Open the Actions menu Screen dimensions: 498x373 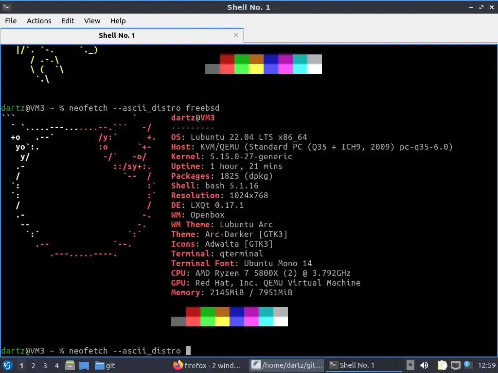click(39, 21)
